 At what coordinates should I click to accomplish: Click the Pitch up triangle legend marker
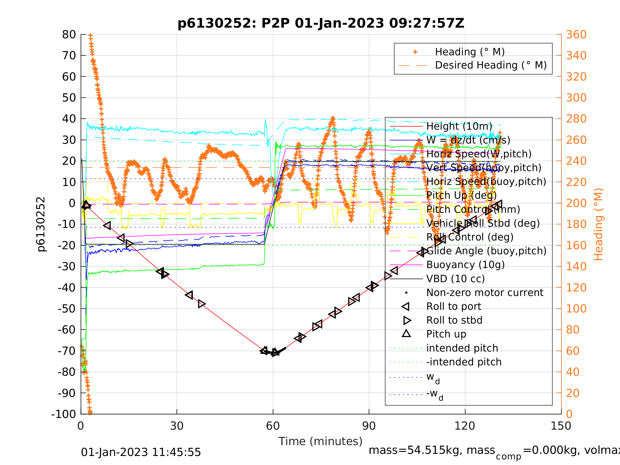point(406,333)
